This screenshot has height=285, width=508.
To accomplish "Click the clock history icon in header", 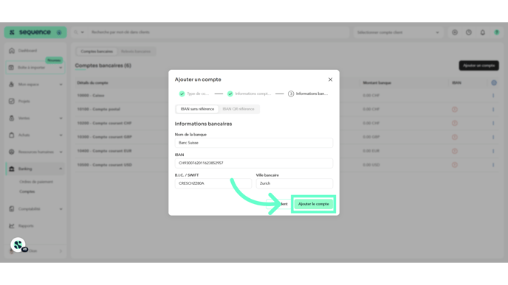I will pos(469,32).
